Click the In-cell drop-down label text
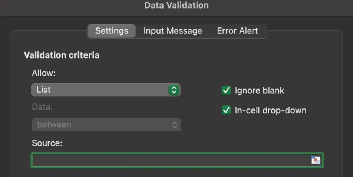353x177 pixels. click(x=271, y=110)
